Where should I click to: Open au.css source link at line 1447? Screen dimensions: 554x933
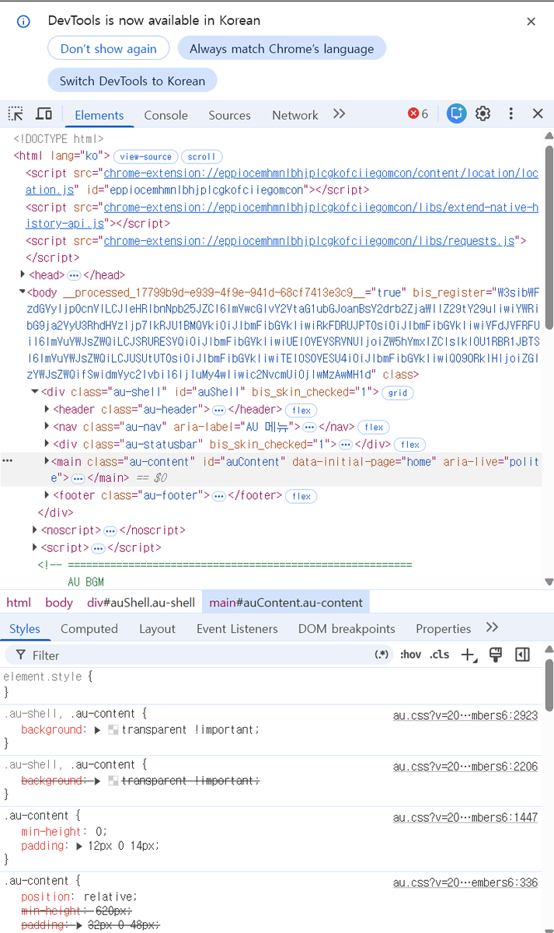[465, 818]
